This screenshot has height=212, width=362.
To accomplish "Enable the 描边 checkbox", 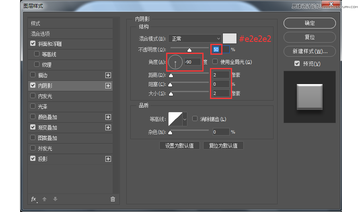I will (x=33, y=75).
